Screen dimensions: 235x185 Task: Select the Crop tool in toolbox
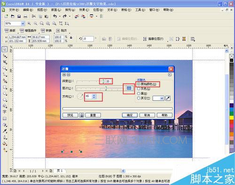click(x=5, y=62)
